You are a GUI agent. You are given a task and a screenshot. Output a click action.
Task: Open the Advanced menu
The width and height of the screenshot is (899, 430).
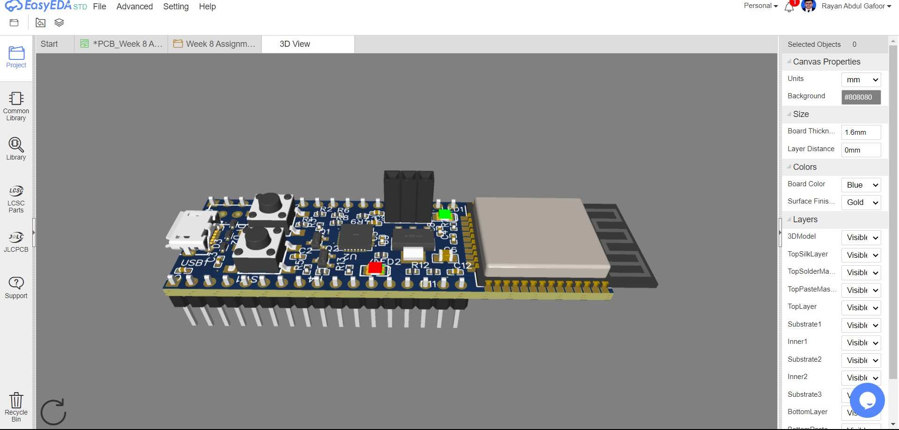[x=134, y=7]
